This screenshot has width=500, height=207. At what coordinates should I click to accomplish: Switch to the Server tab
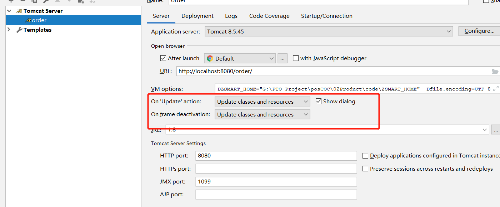(161, 16)
